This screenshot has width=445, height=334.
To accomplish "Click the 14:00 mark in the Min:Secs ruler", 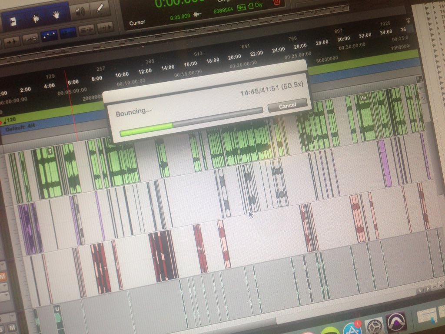I will point(168,67).
